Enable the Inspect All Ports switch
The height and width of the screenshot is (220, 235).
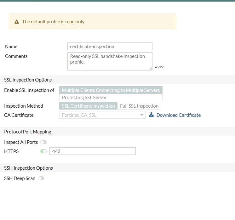click(x=43, y=142)
